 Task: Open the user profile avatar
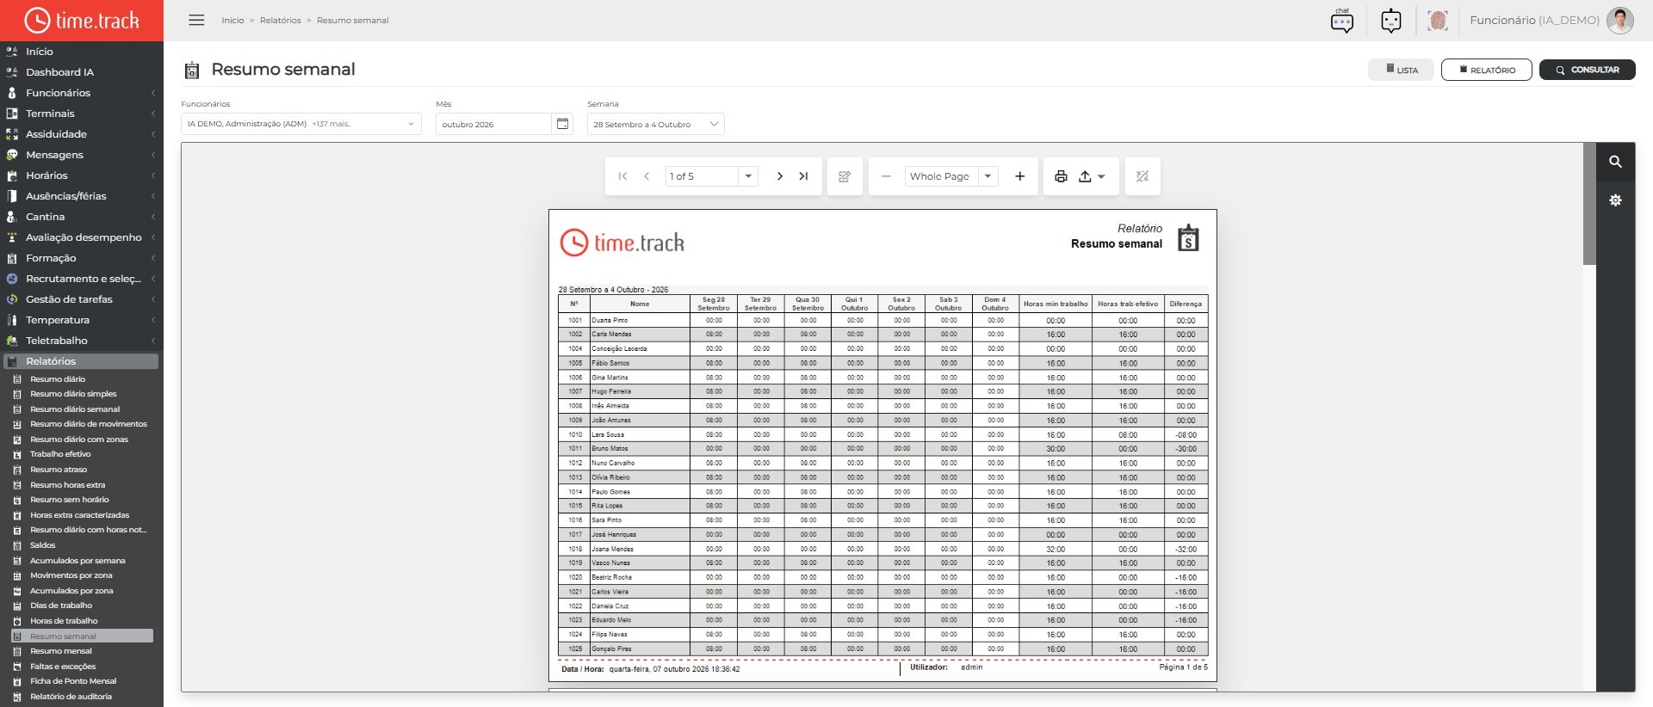(1619, 21)
